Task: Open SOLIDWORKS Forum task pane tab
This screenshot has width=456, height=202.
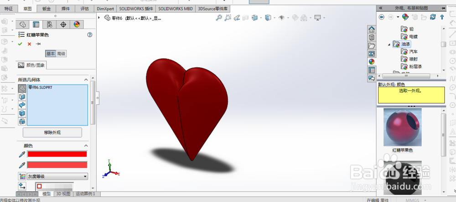Action: coord(371,78)
